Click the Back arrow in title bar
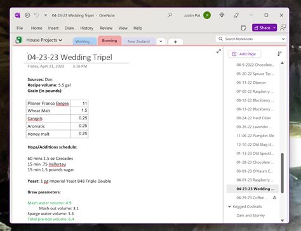The width and height of the screenshot is (301, 231). click(x=27, y=15)
